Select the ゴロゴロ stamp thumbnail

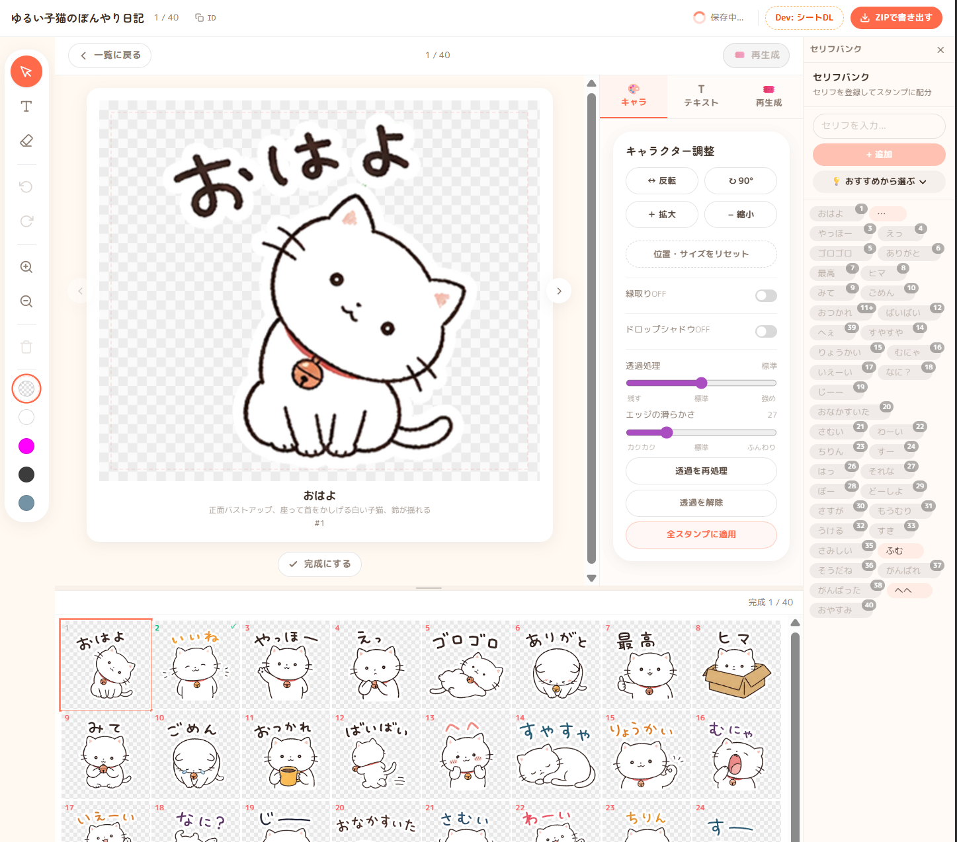pos(466,664)
